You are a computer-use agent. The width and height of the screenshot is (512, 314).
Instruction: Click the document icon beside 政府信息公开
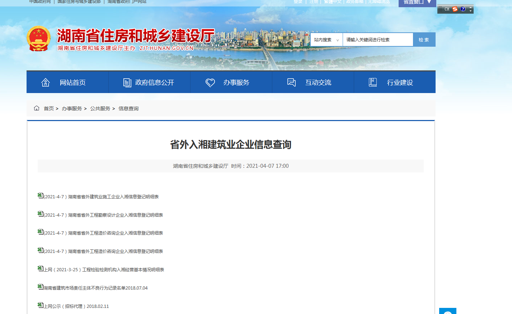(127, 83)
